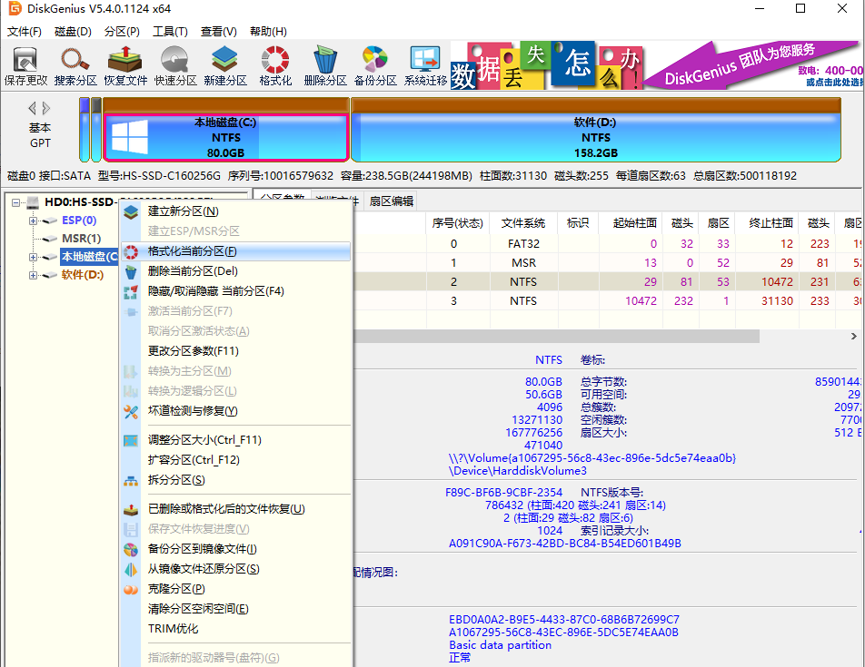865x667 pixels.
Task: Click the ESP(0) item in sidebar tree
Action: (77, 220)
